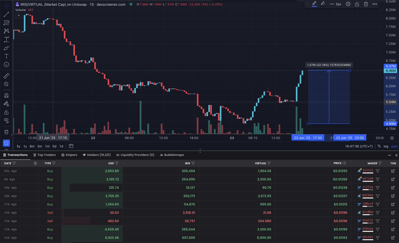Switch to the Snipers tab
This screenshot has width=399, height=243.
[69, 155]
